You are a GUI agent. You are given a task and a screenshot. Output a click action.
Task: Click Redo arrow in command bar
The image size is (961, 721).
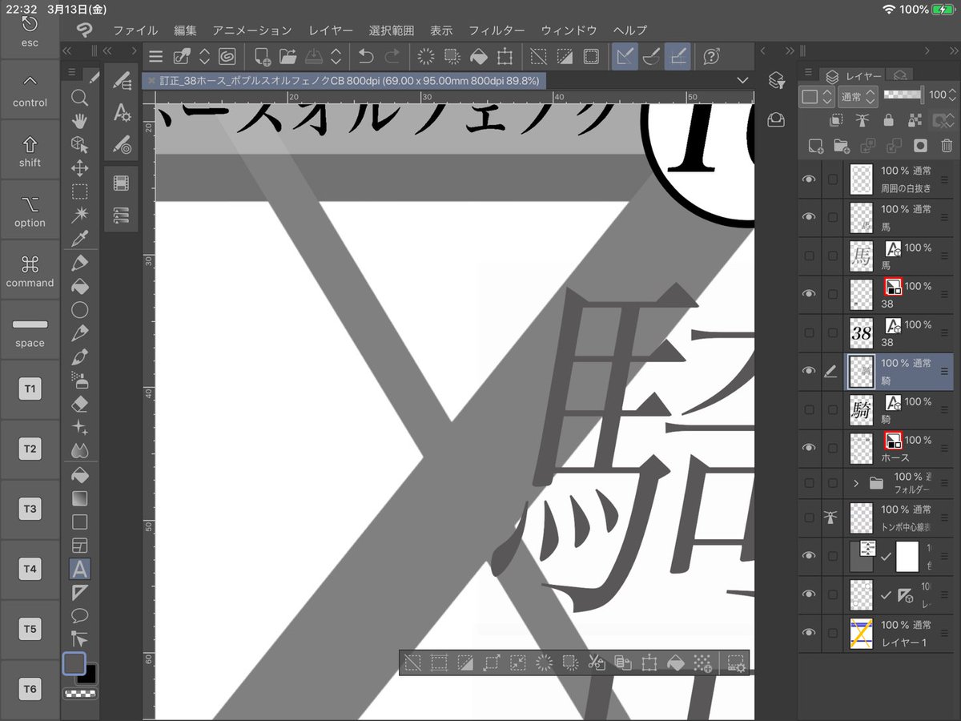click(392, 56)
